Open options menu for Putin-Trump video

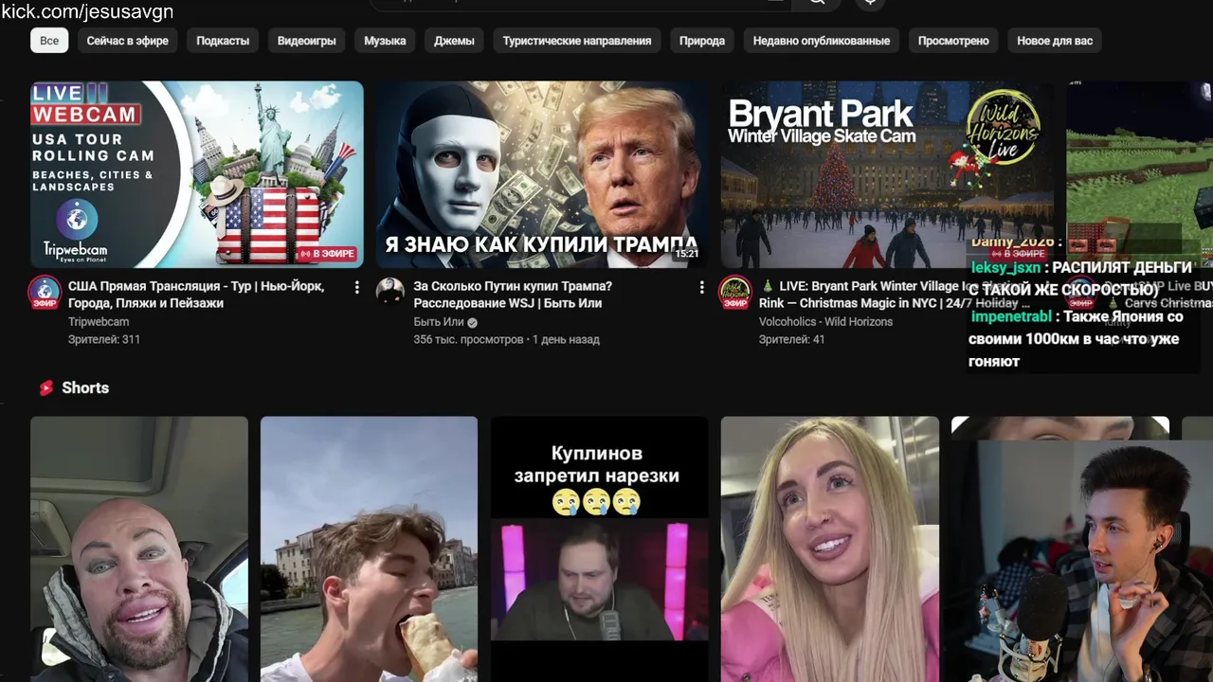tap(701, 287)
